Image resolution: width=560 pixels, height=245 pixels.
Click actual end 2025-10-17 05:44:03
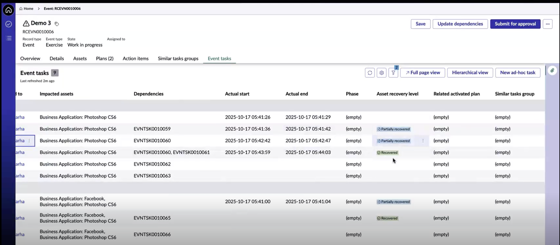(x=308, y=153)
